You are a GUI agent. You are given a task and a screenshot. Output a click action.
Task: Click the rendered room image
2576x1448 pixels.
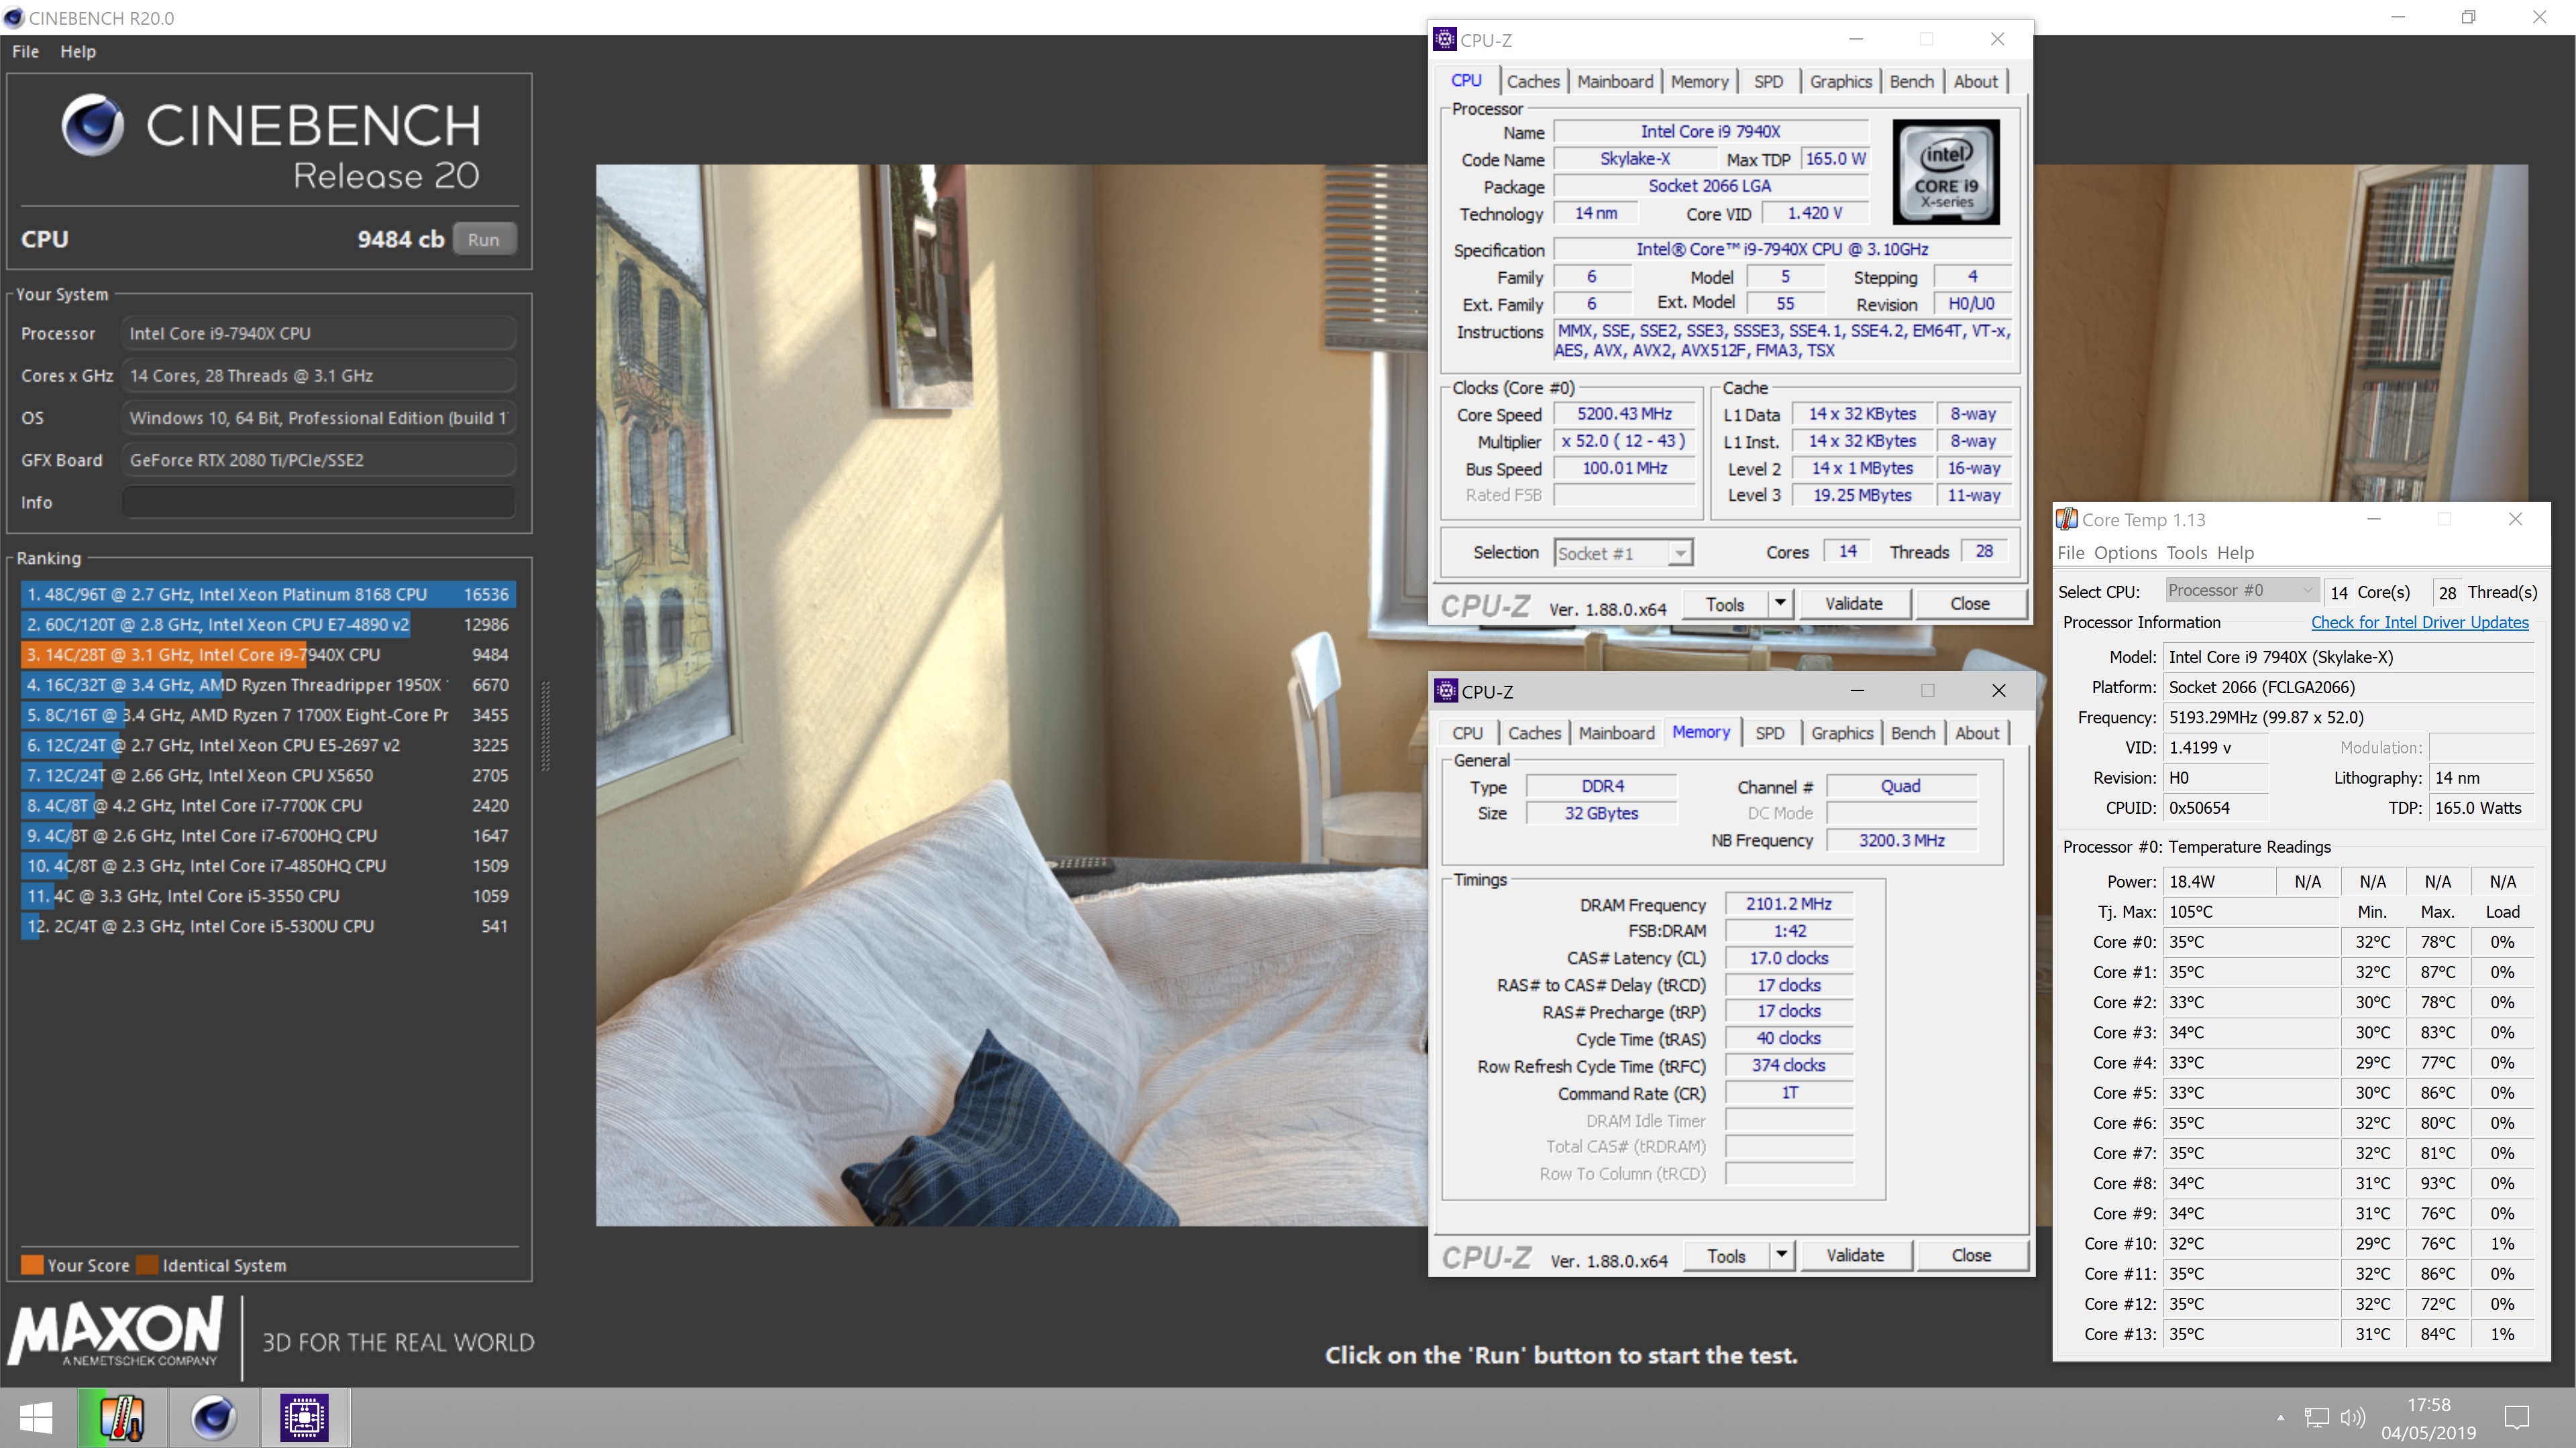[x=1012, y=696]
